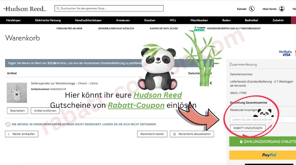The image size is (296, 165).
Task: Click the Hudson Reed logo
Action: point(25,9)
